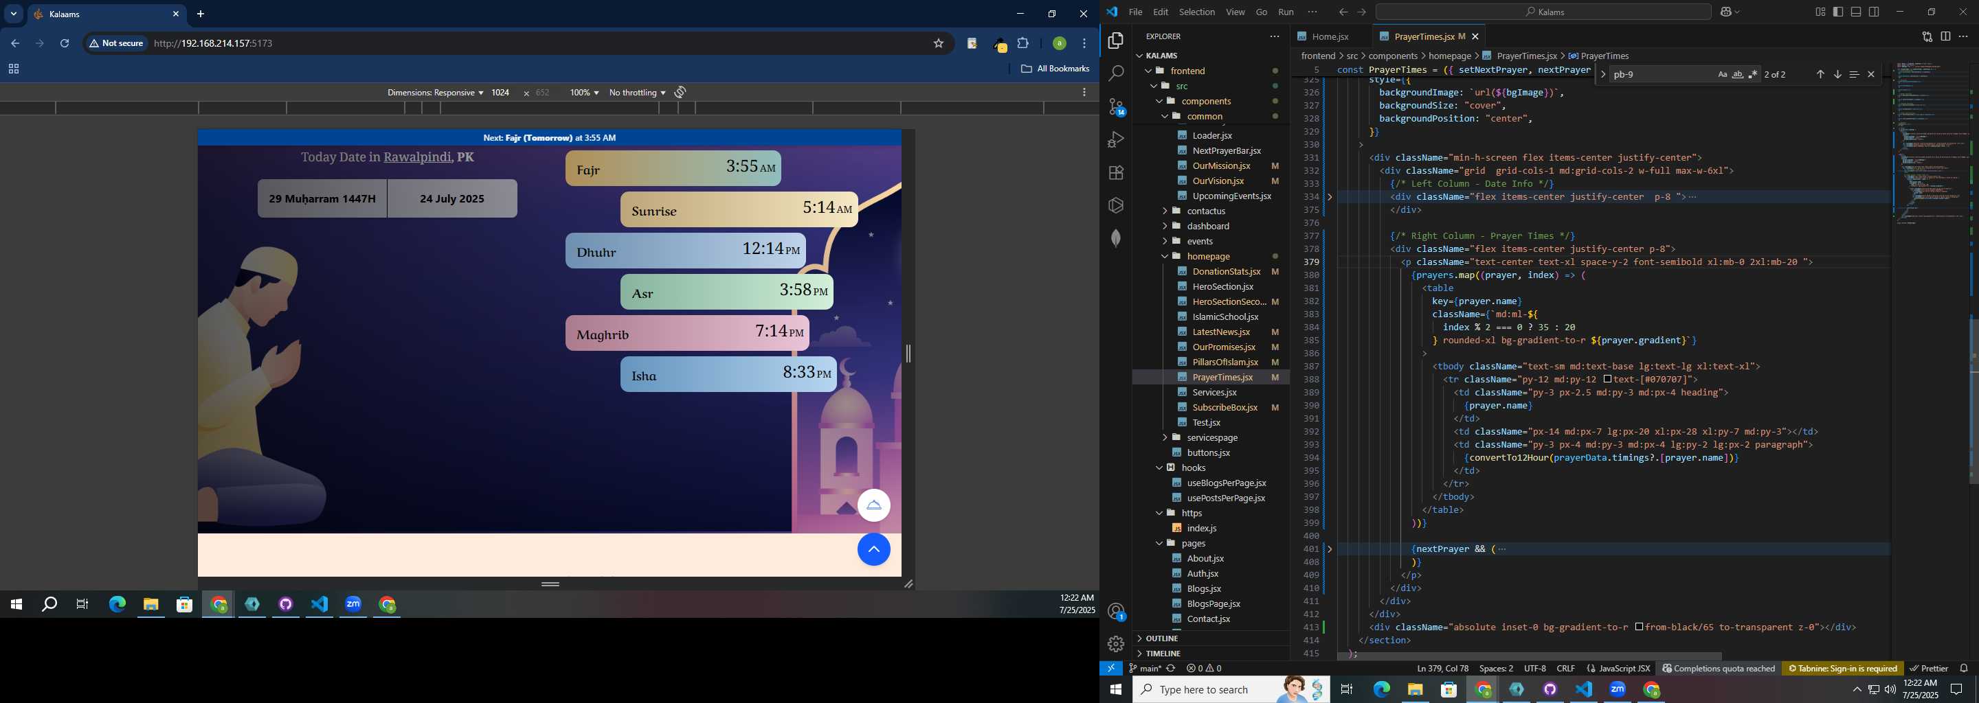This screenshot has width=1979, height=703.
Task: Toggle Find in Selection in find widget
Action: pyautogui.click(x=1854, y=74)
